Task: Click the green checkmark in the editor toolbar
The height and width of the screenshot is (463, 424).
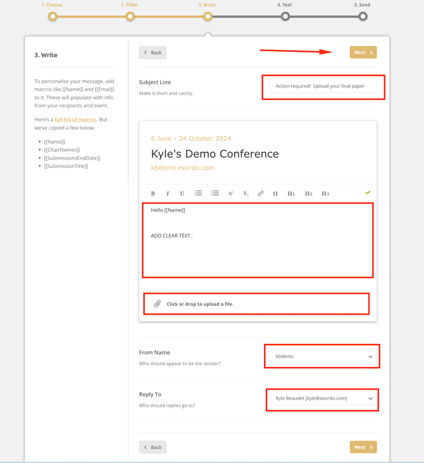Action: [368, 193]
